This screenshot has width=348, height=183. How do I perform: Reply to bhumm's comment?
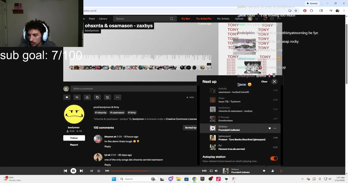coord(108,146)
